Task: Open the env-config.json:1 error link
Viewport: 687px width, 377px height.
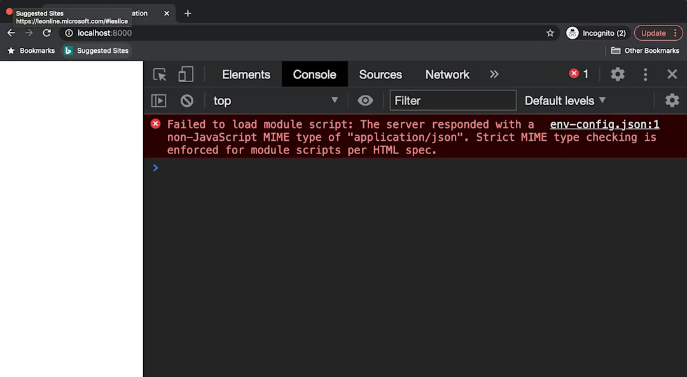Action: click(x=604, y=124)
